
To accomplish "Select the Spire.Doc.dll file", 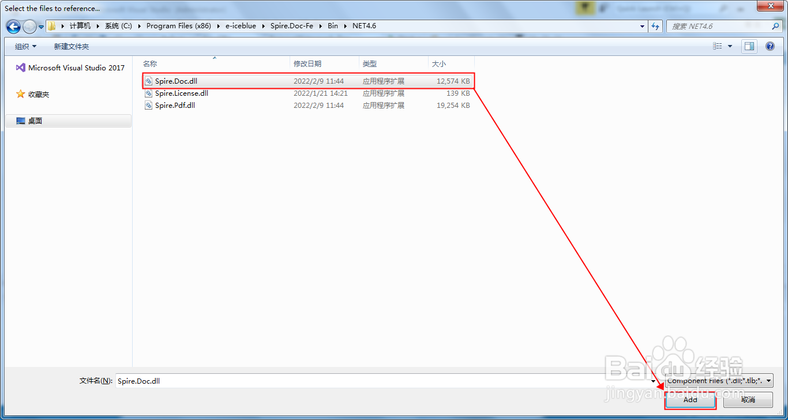I will (308, 81).
